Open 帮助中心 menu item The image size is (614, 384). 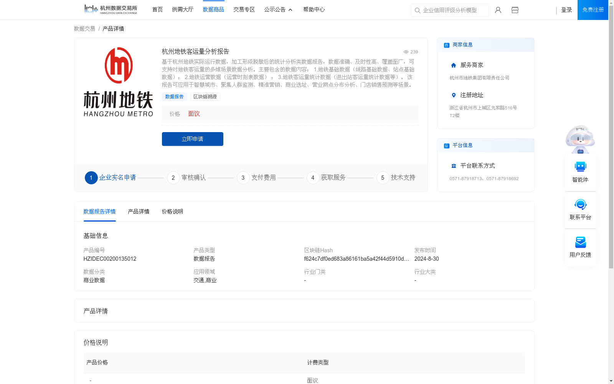[x=314, y=10]
